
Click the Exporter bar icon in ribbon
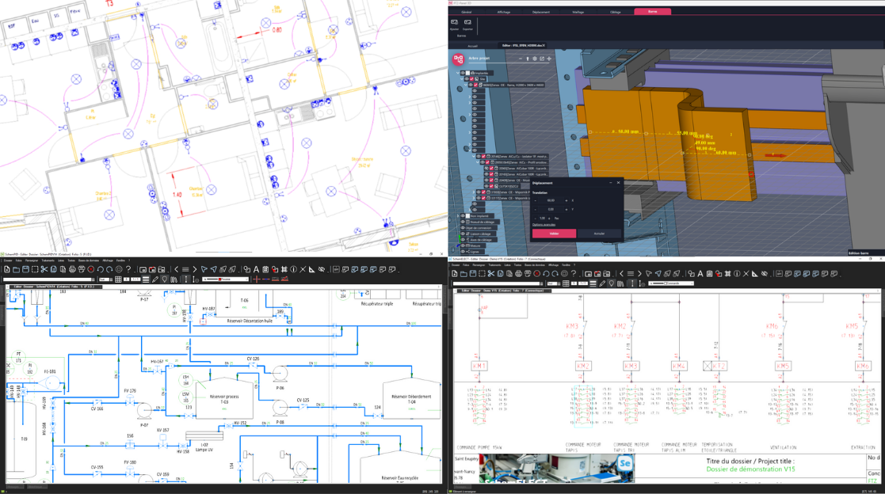[x=467, y=24]
